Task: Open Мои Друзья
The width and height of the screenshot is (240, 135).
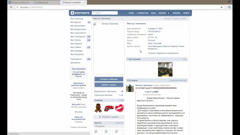Action: 76,22
